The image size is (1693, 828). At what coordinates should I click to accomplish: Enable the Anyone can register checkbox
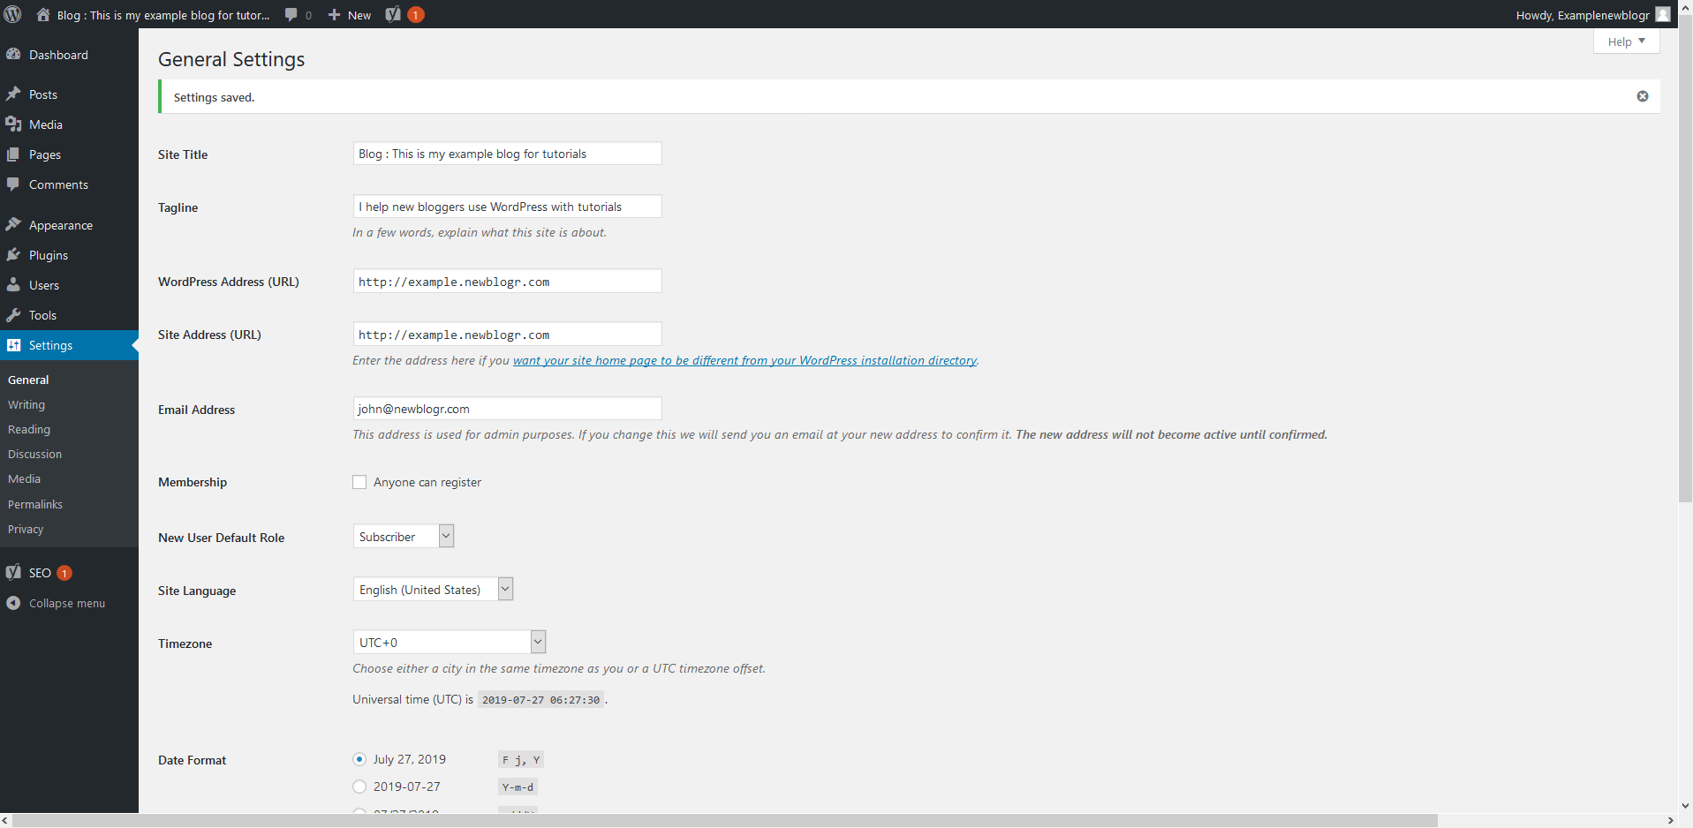[x=359, y=482]
